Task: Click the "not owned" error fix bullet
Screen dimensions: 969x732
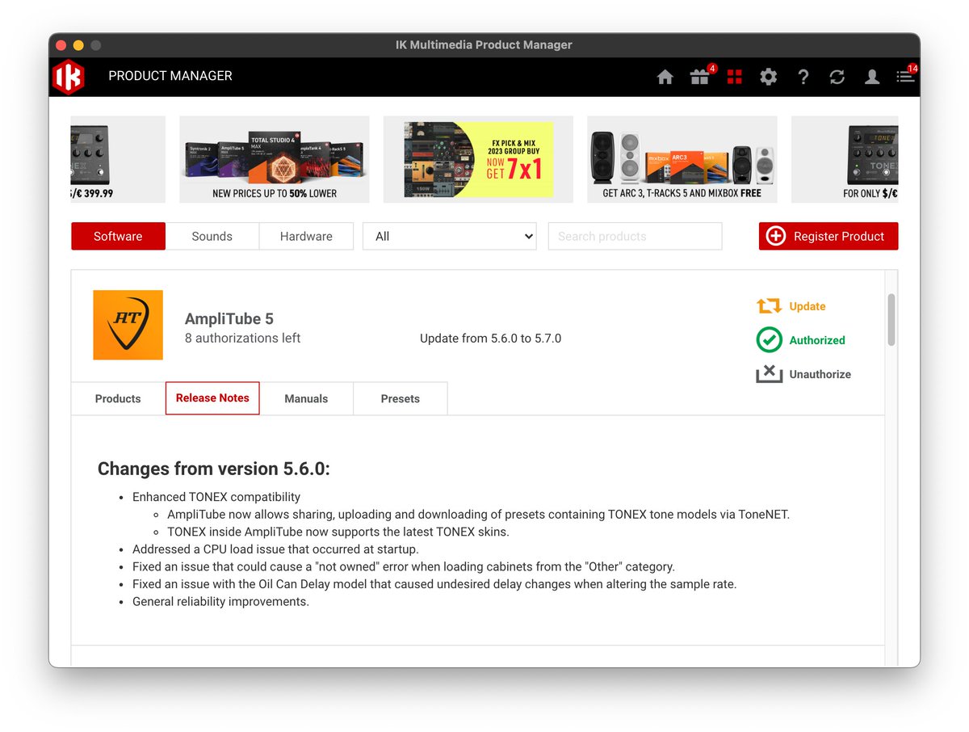Action: pos(404,566)
